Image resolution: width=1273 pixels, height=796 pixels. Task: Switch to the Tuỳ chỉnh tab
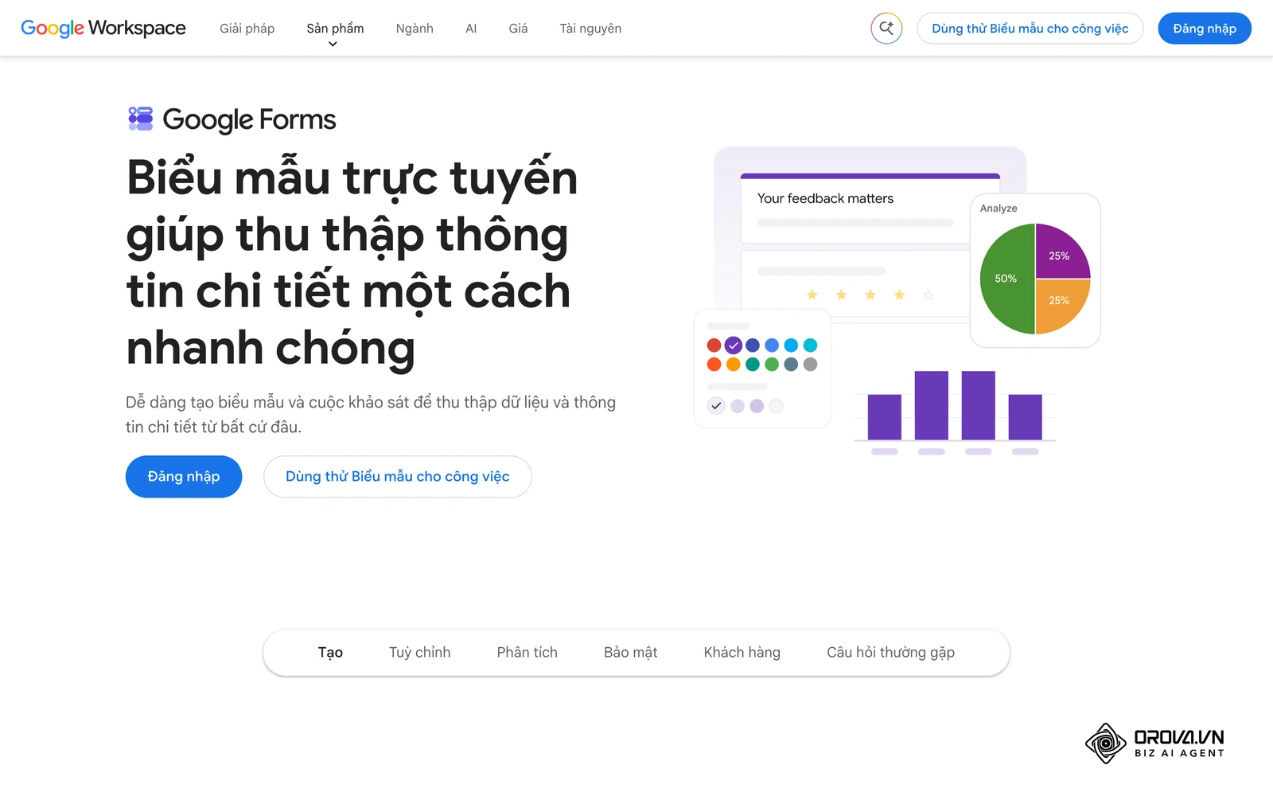(420, 653)
